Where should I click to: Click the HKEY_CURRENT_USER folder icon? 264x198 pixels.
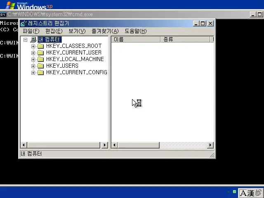(x=40, y=53)
